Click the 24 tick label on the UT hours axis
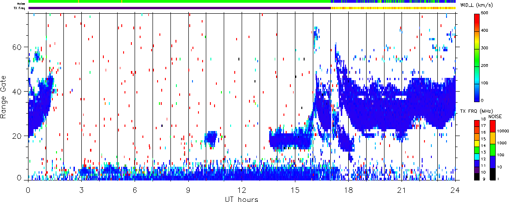The height and width of the screenshot is (202, 509). tap(454, 189)
